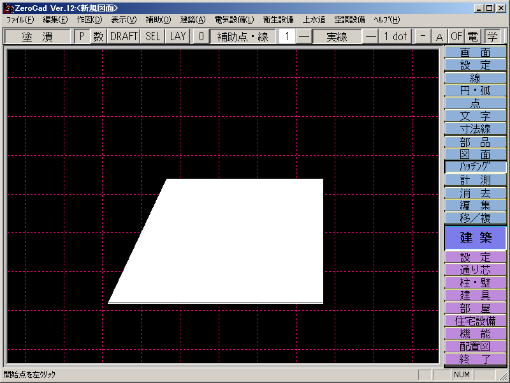This screenshot has height=383, width=510.
Task: Click the color number 1 box
Action: 287,36
